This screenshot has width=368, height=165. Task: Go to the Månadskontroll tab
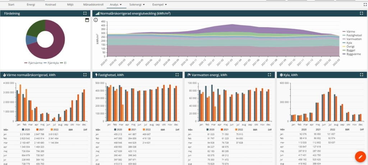[x=93, y=5]
